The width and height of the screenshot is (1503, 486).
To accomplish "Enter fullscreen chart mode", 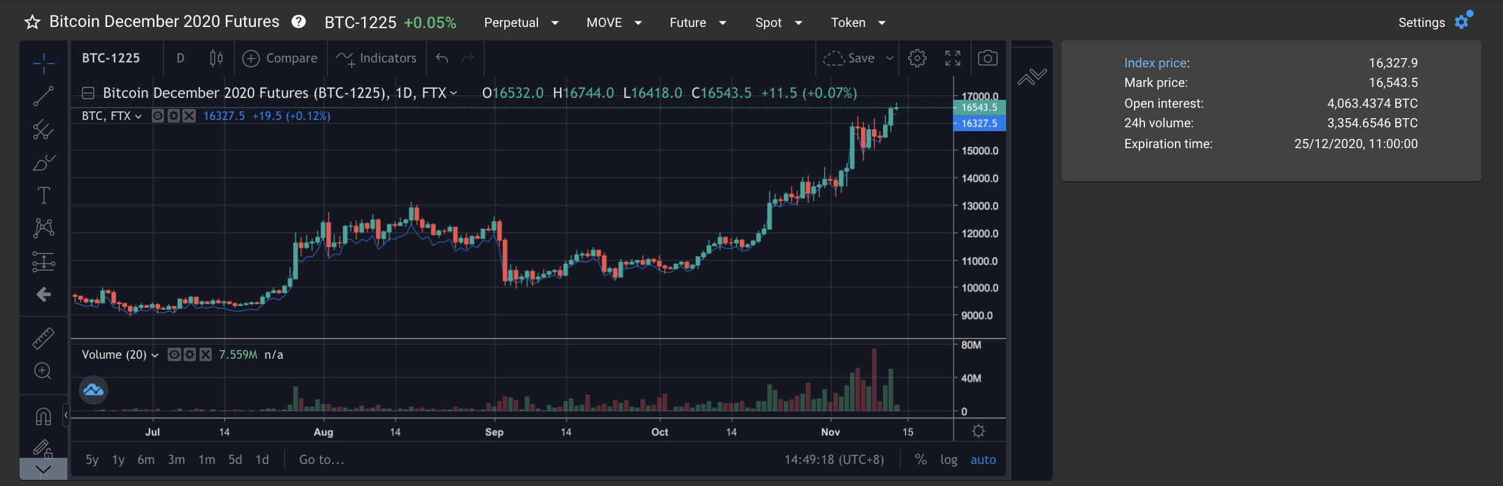I will [x=953, y=58].
